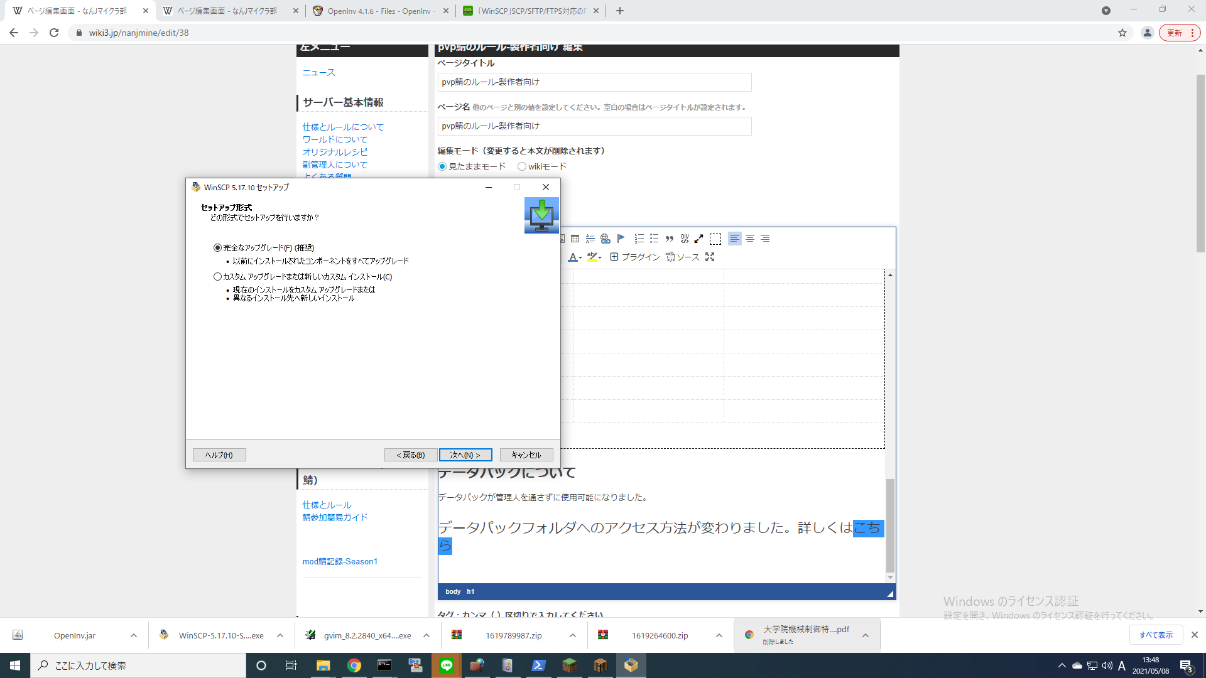The width and height of the screenshot is (1206, 678).
Task: Bookmark this page with the star icon
Action: (x=1122, y=33)
